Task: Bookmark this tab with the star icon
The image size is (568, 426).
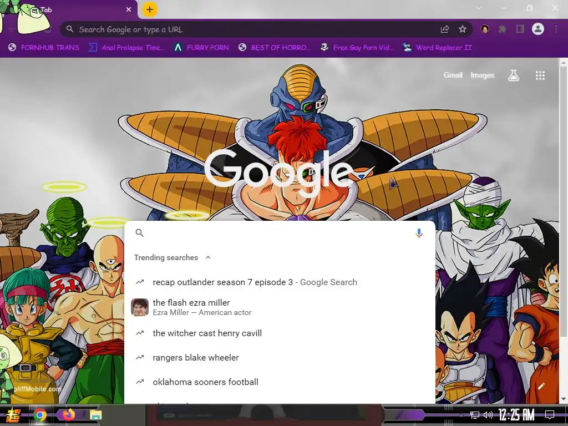Action: pyautogui.click(x=463, y=29)
